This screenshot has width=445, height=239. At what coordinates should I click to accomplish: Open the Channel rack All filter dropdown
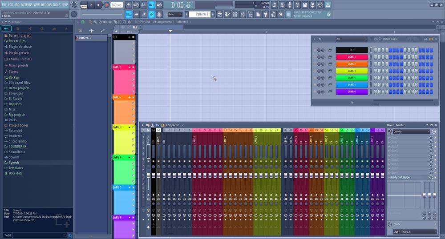tap(352, 39)
